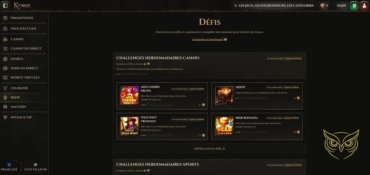Click the Challenges Hebdomadaires Casino heading
Screen dimensions: 370x175
(158, 58)
